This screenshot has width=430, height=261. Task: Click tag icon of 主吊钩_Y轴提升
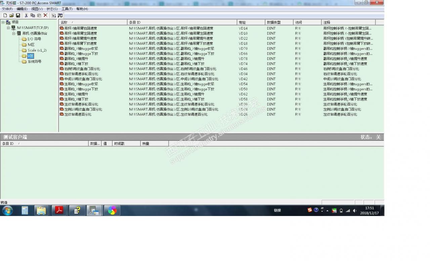[61, 94]
